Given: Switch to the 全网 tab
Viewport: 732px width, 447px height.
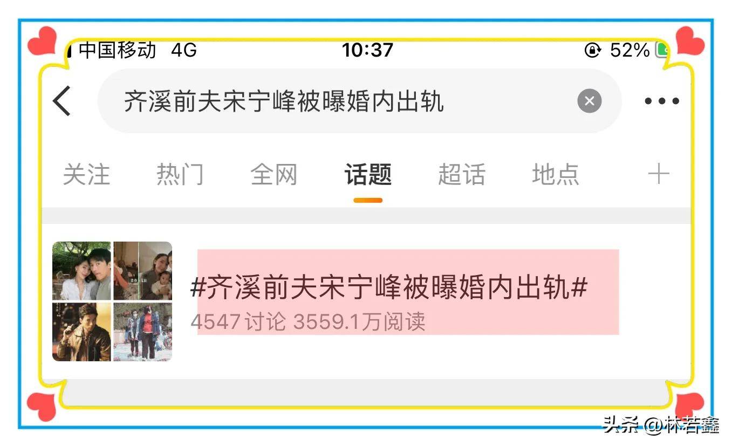Looking at the screenshot, I should 274,175.
